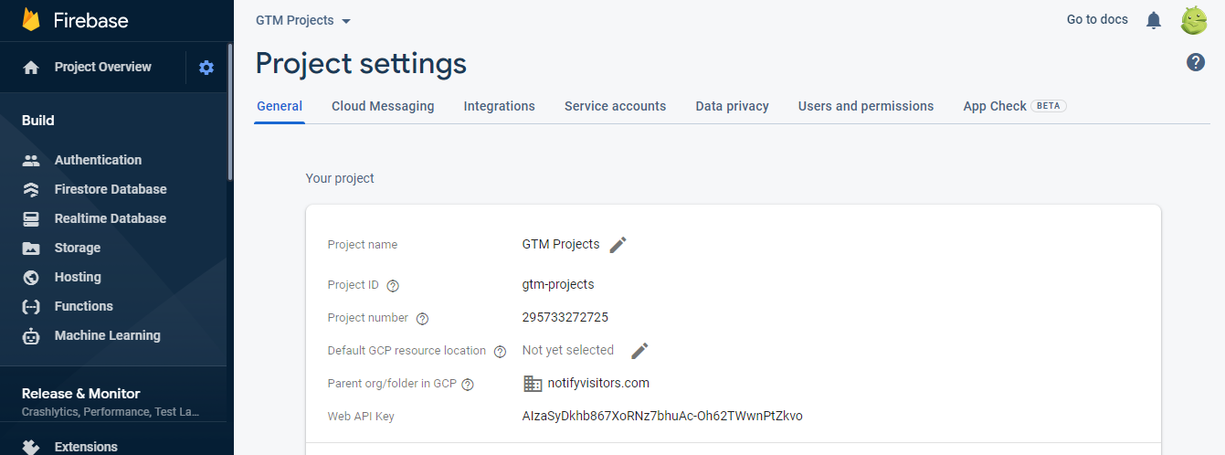Edit the project name pencil icon
Screen dimensions: 1225x455
pos(618,245)
